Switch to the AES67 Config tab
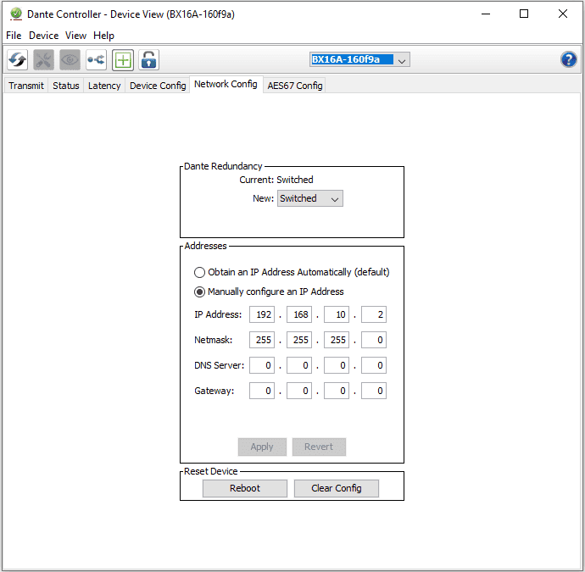The height and width of the screenshot is (572, 585). 294,86
